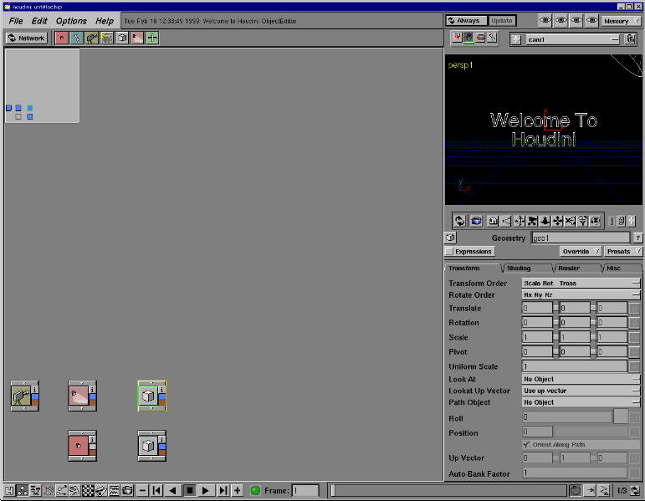Open the Rotate Order dropdown
This screenshot has height=501, width=645.
(x=581, y=295)
